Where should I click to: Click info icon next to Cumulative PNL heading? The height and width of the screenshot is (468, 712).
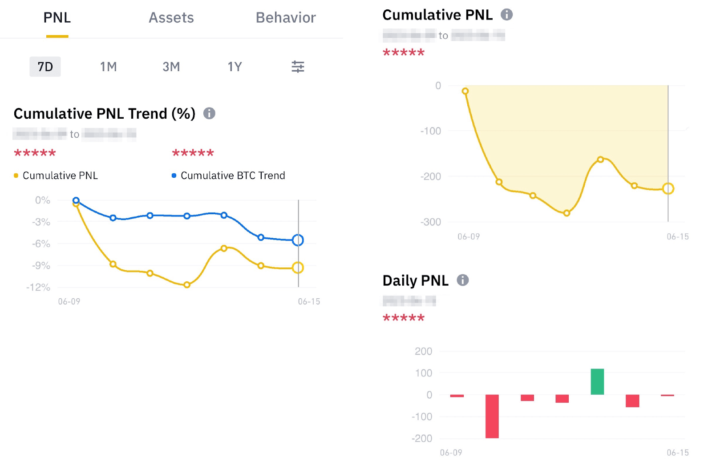tap(506, 15)
